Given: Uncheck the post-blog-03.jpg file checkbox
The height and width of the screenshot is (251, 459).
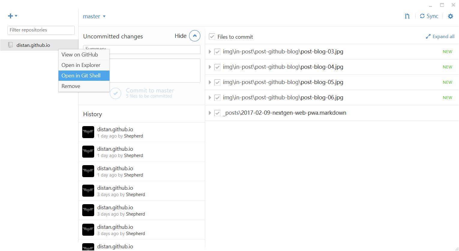Looking at the screenshot, I should pos(217,52).
